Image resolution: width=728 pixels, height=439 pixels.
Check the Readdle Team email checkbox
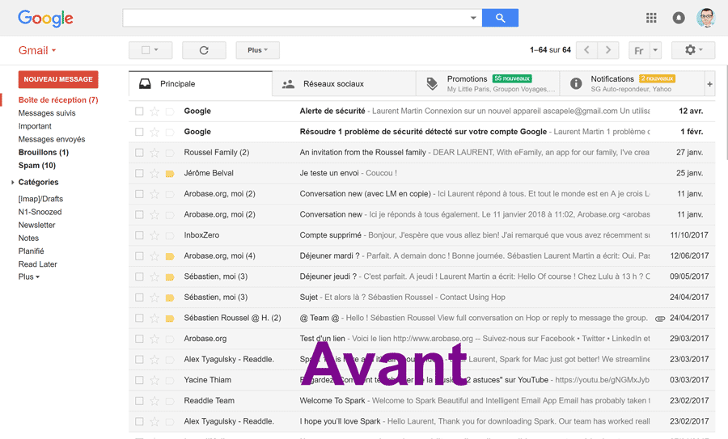coord(139,401)
